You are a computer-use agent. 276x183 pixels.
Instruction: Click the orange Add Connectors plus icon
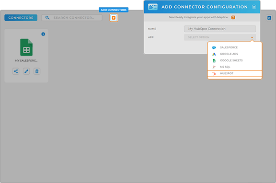click(x=114, y=18)
